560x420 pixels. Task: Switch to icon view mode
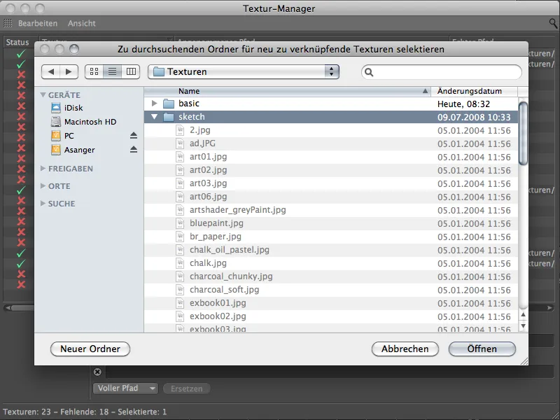(94, 72)
